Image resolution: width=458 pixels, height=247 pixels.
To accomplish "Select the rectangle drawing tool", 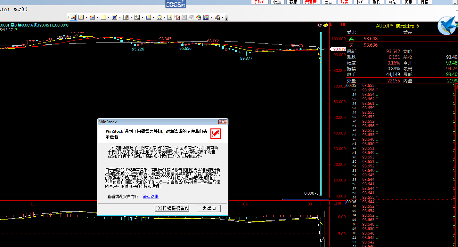I will 148,17.
